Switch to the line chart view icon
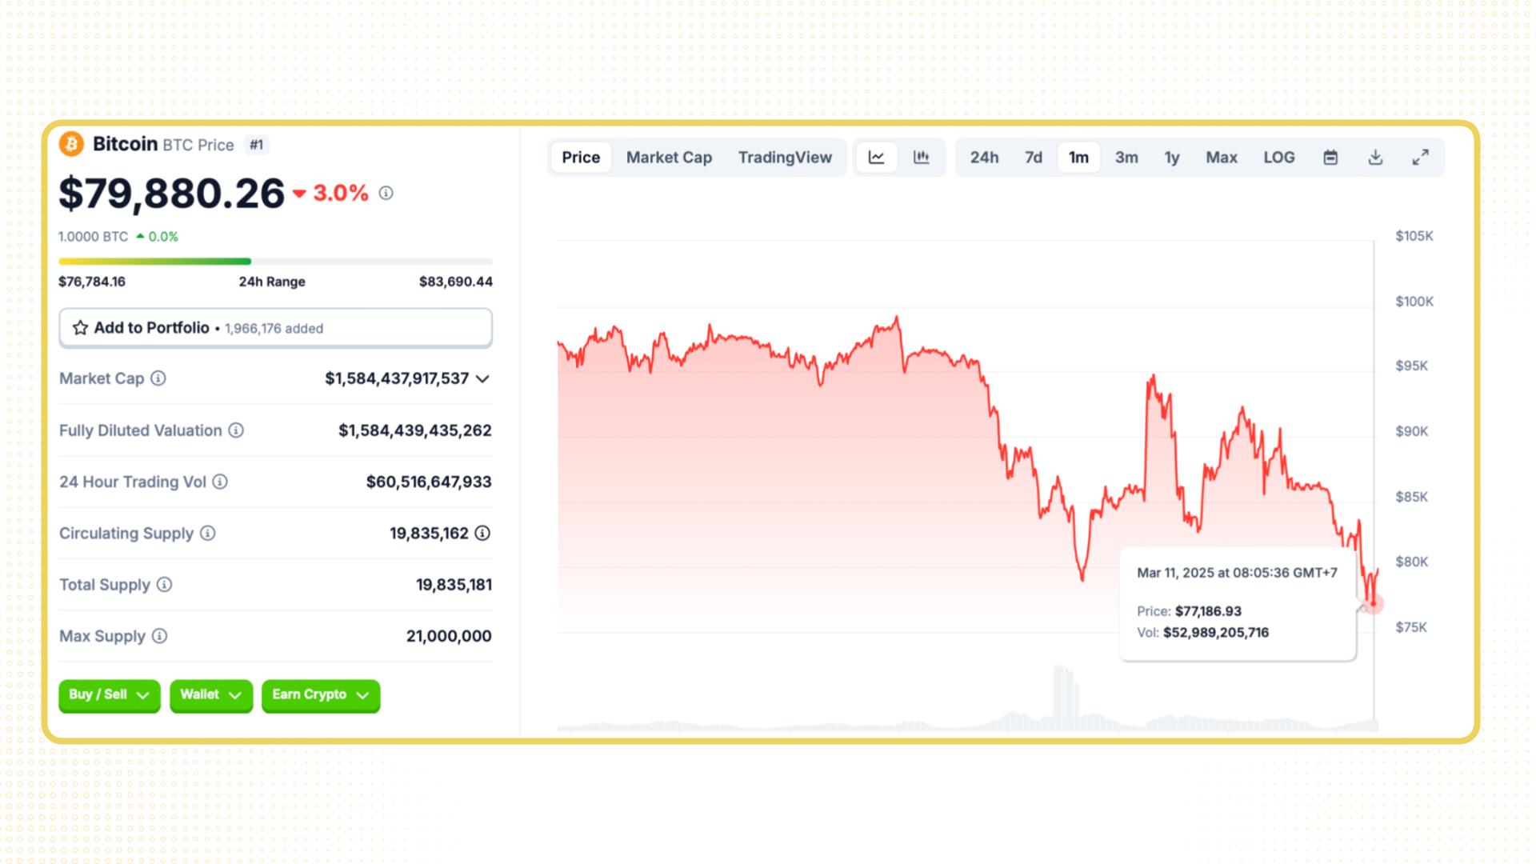The height and width of the screenshot is (864, 1536). (876, 158)
